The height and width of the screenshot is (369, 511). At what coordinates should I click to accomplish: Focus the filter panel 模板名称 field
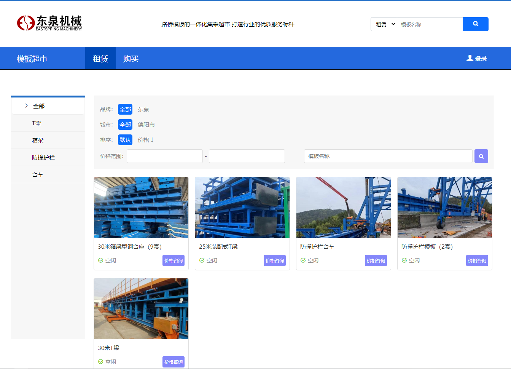[388, 156]
